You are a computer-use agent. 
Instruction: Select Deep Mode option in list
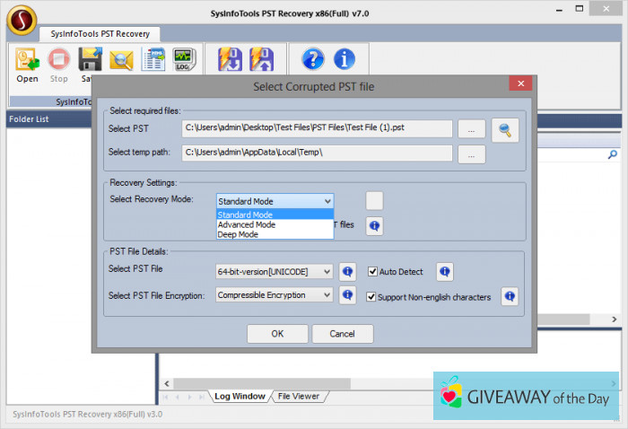click(238, 234)
